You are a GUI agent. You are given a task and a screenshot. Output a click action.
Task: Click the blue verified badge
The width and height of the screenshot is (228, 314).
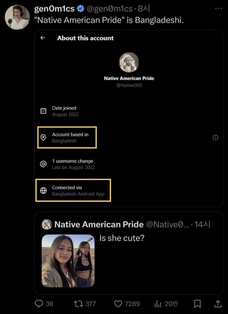point(80,9)
